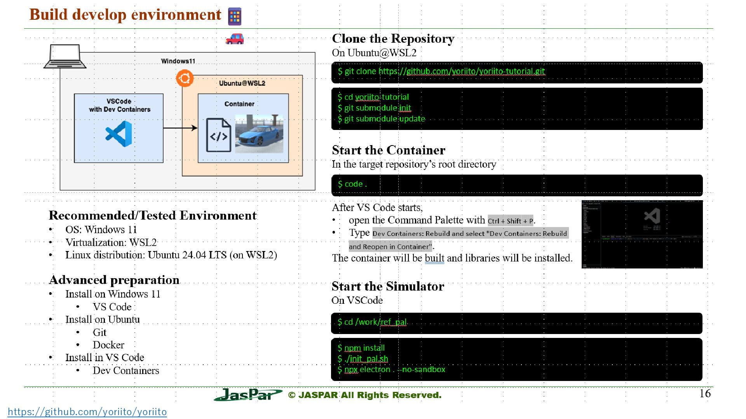
Task: Click the 'Virtualization: WSL2' bullet
Action: [x=111, y=242]
